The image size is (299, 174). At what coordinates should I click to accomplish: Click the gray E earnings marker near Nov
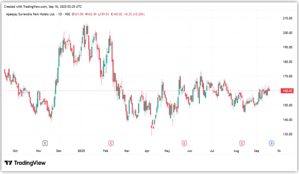(x=45, y=143)
